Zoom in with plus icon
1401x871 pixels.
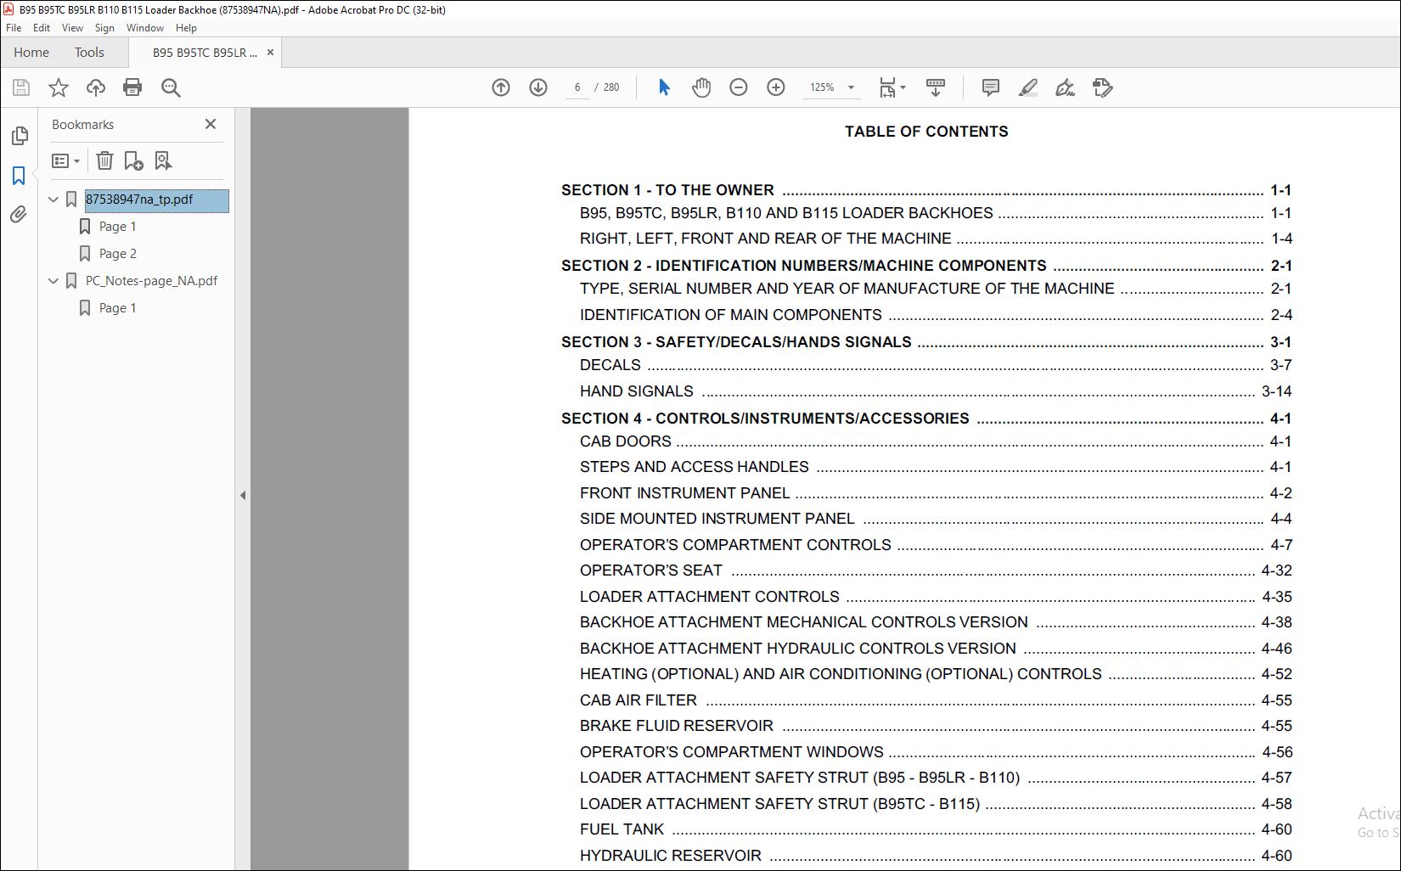pyautogui.click(x=776, y=87)
